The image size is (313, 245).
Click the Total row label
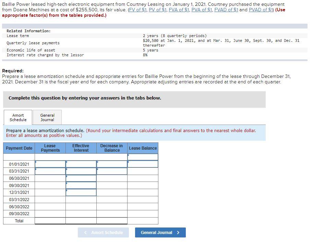[19, 221]
